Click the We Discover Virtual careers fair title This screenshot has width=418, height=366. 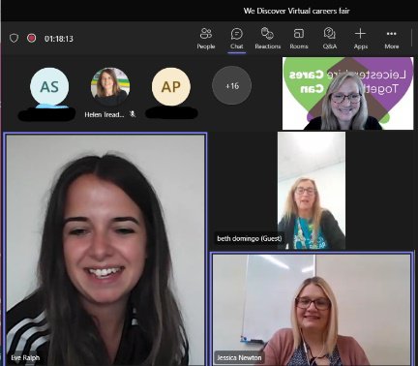pyautogui.click(x=296, y=11)
